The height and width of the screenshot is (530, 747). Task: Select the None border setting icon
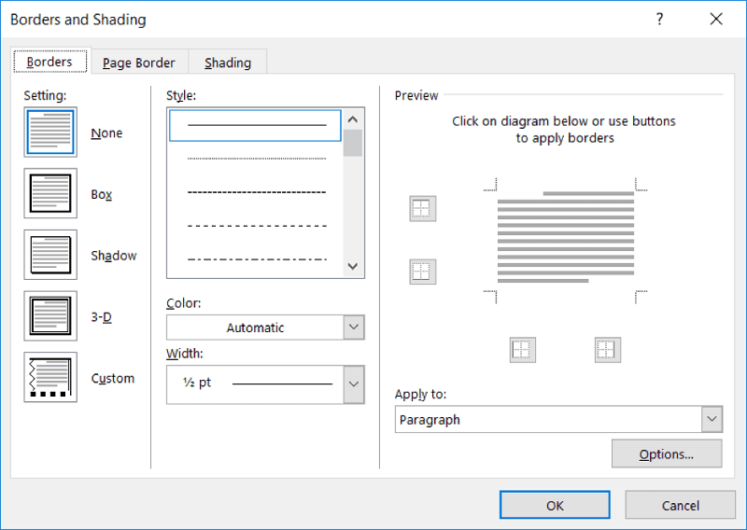pos(50,132)
